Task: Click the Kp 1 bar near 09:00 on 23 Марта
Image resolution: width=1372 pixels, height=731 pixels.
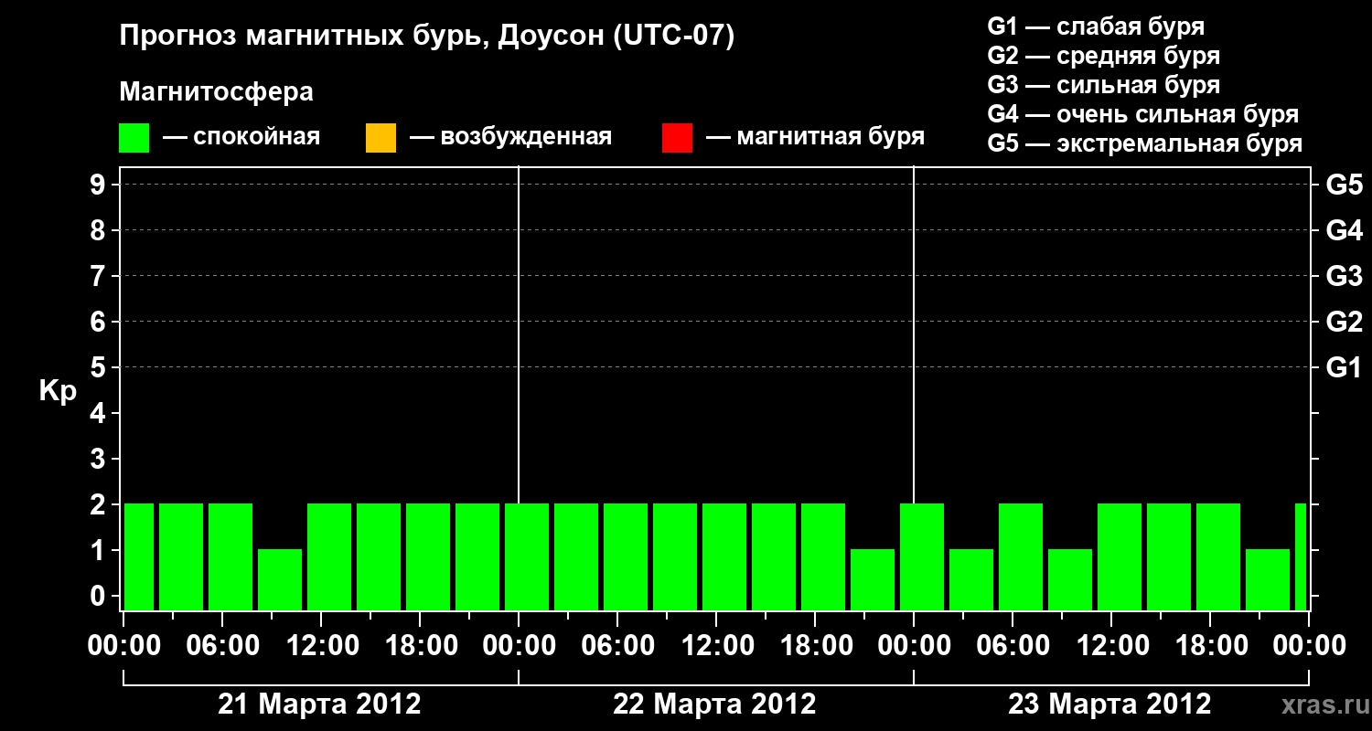Action: [x=1070, y=579]
